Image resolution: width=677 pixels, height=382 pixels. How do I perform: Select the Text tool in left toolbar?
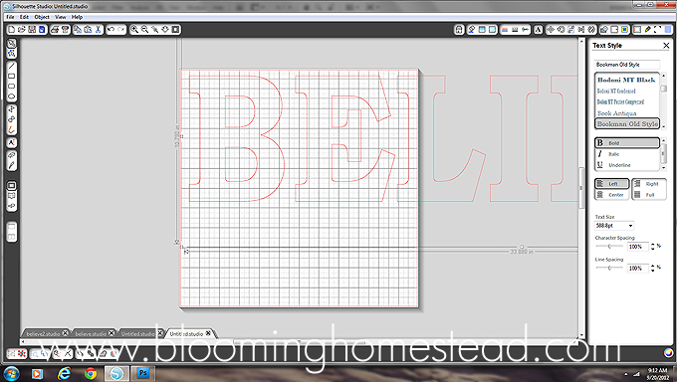pos(12,142)
